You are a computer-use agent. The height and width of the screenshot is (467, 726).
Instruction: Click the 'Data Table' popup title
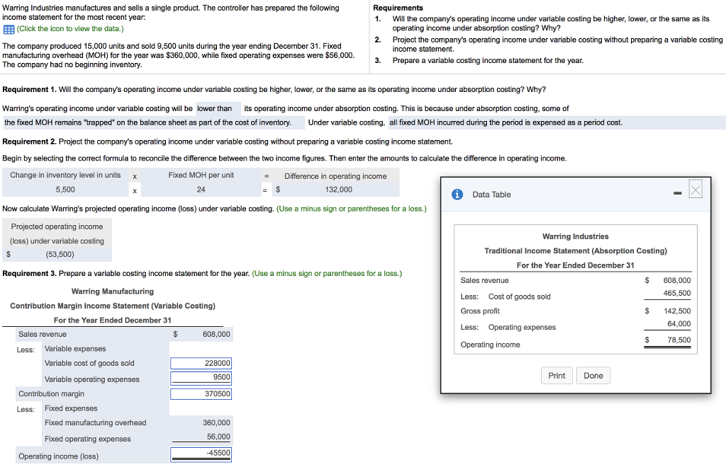coord(491,195)
